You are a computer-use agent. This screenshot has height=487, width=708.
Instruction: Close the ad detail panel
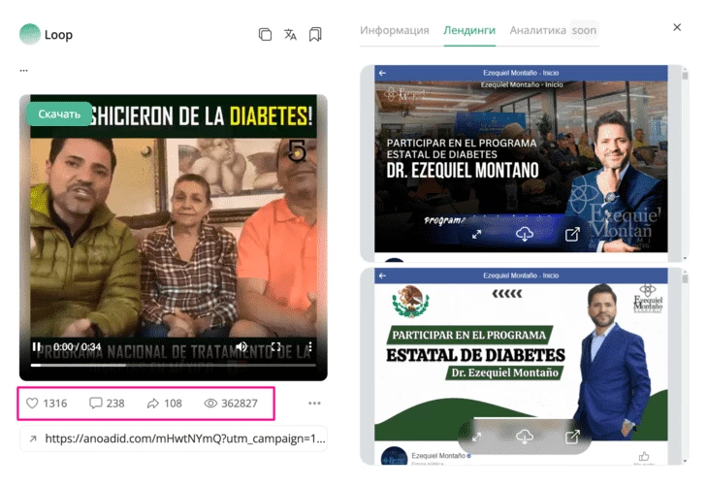coord(677,27)
